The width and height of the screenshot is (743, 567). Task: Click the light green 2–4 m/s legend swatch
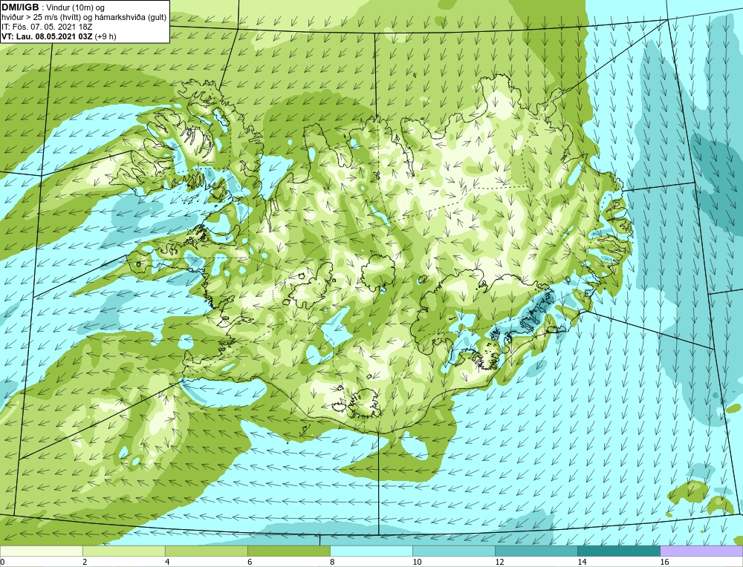coord(123,551)
